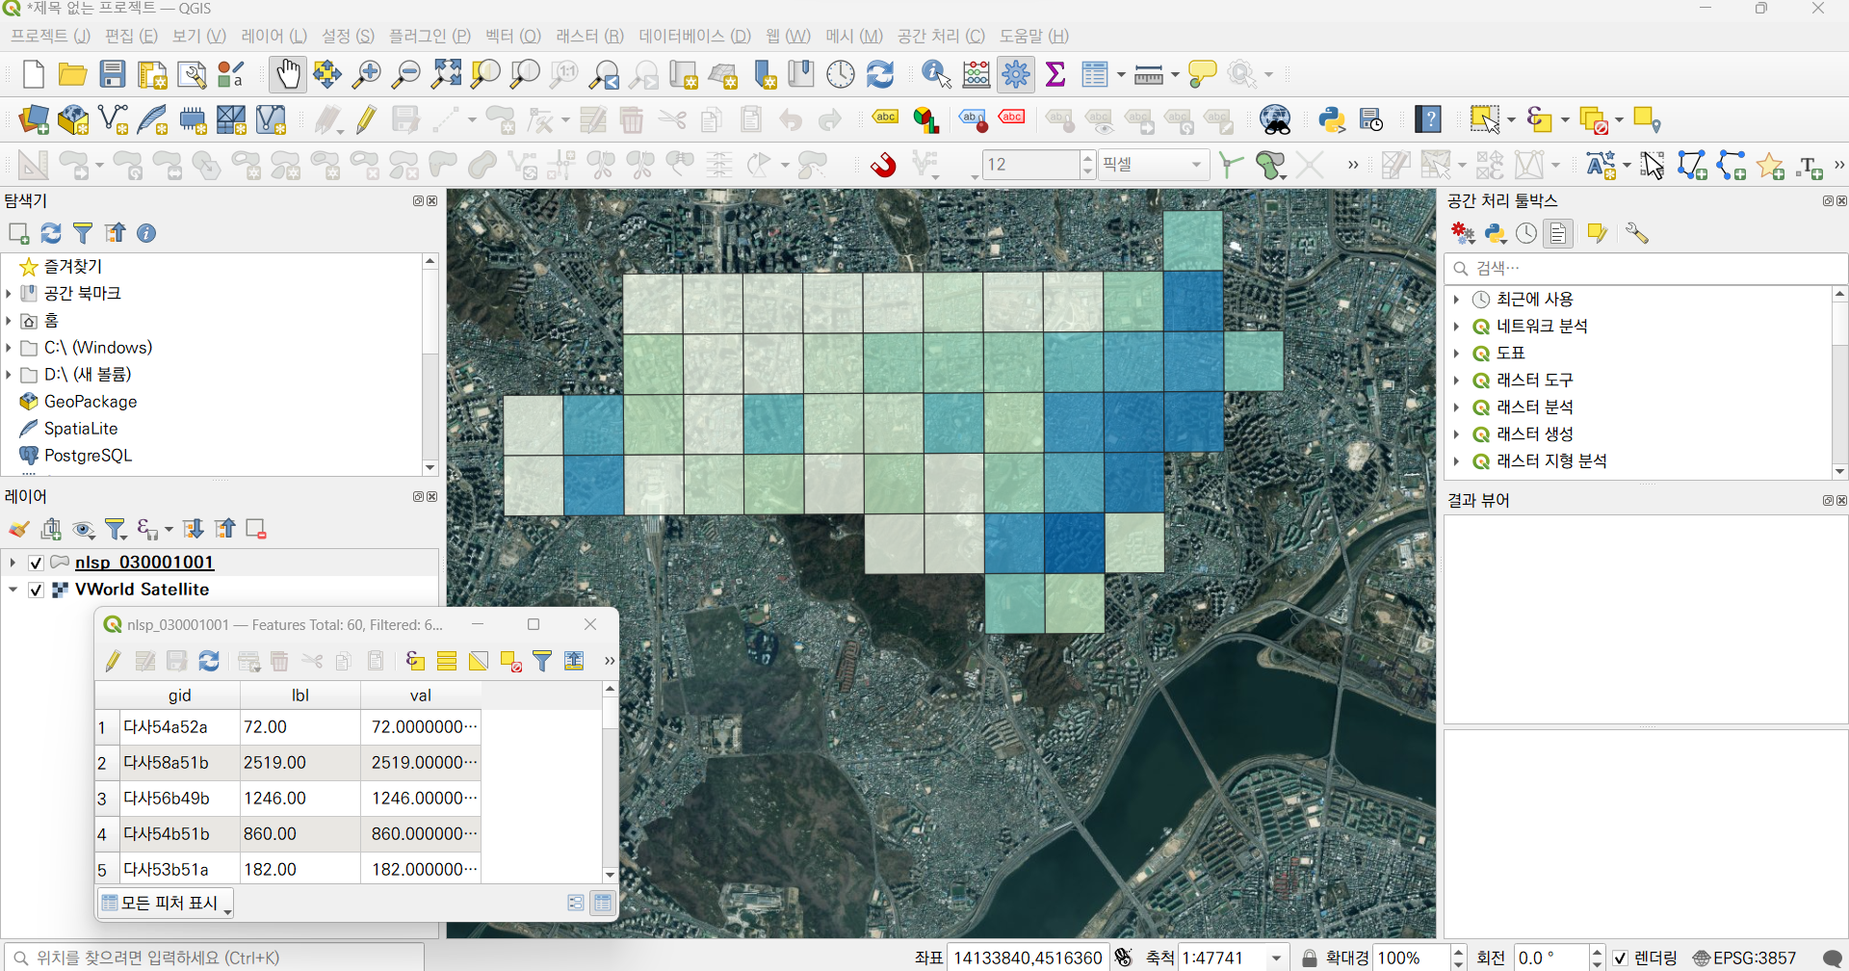This screenshot has height=971, width=1849.
Task: Toggle the scale lock icon
Action: [1309, 958]
